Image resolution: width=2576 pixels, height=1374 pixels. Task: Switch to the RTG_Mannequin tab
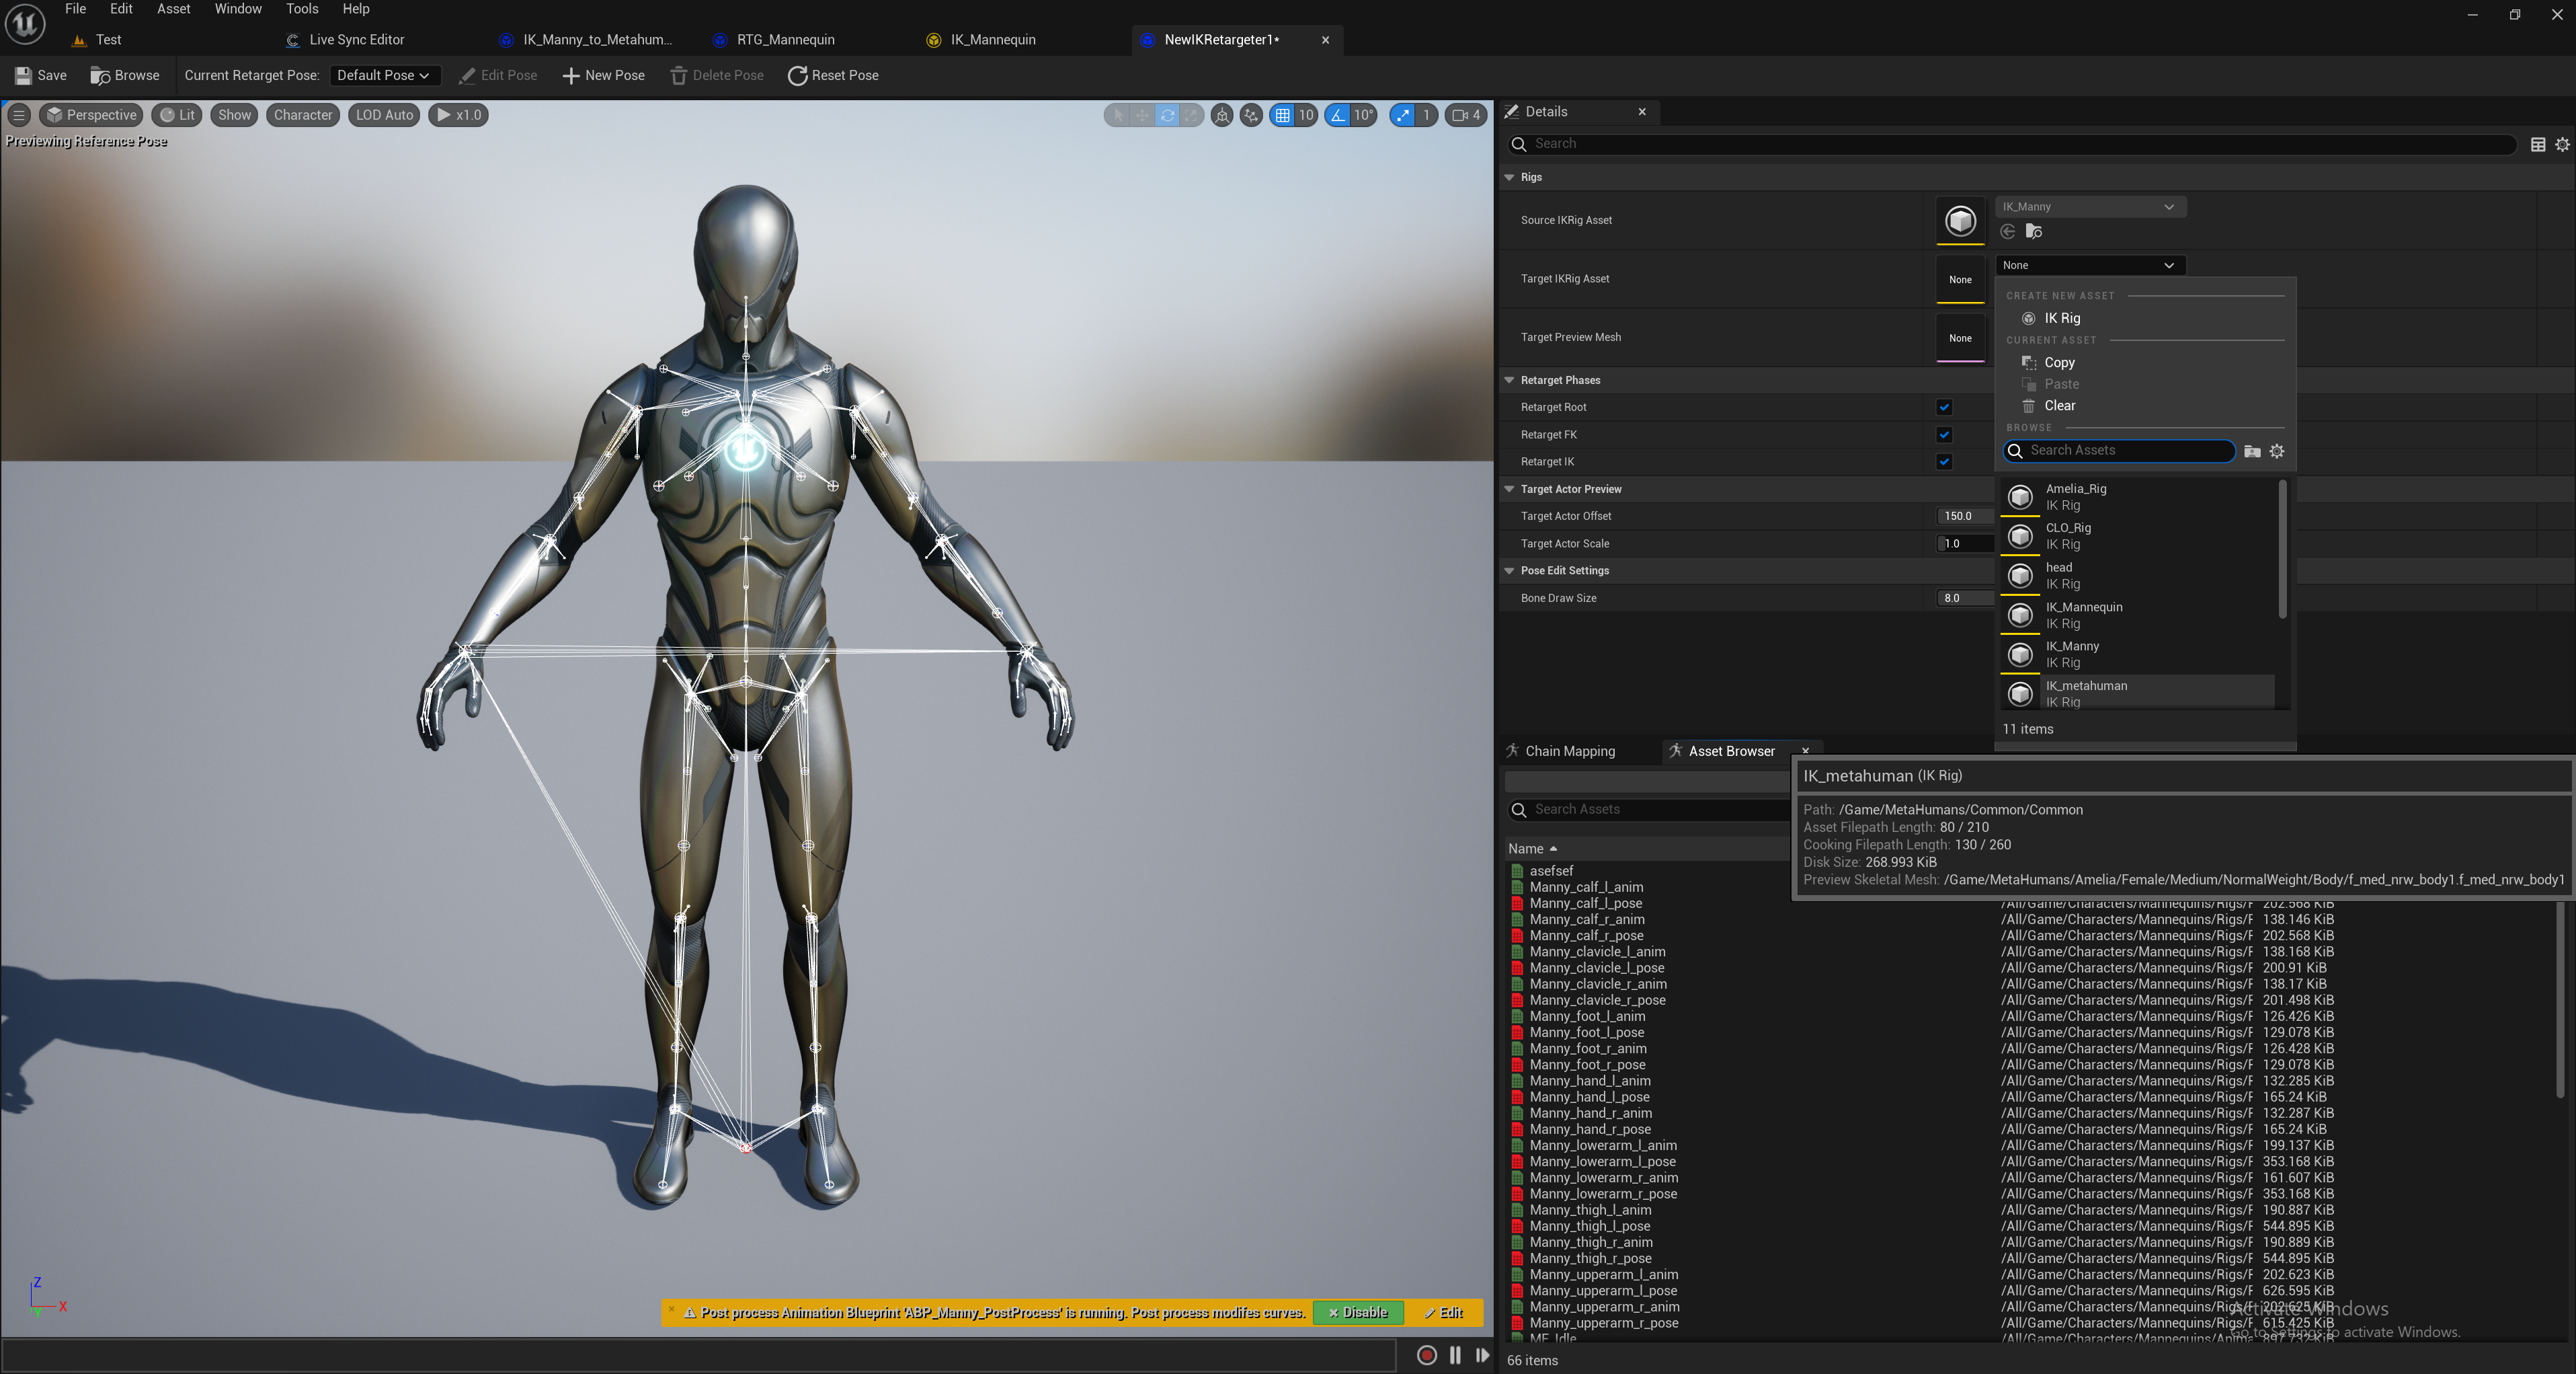[785, 40]
